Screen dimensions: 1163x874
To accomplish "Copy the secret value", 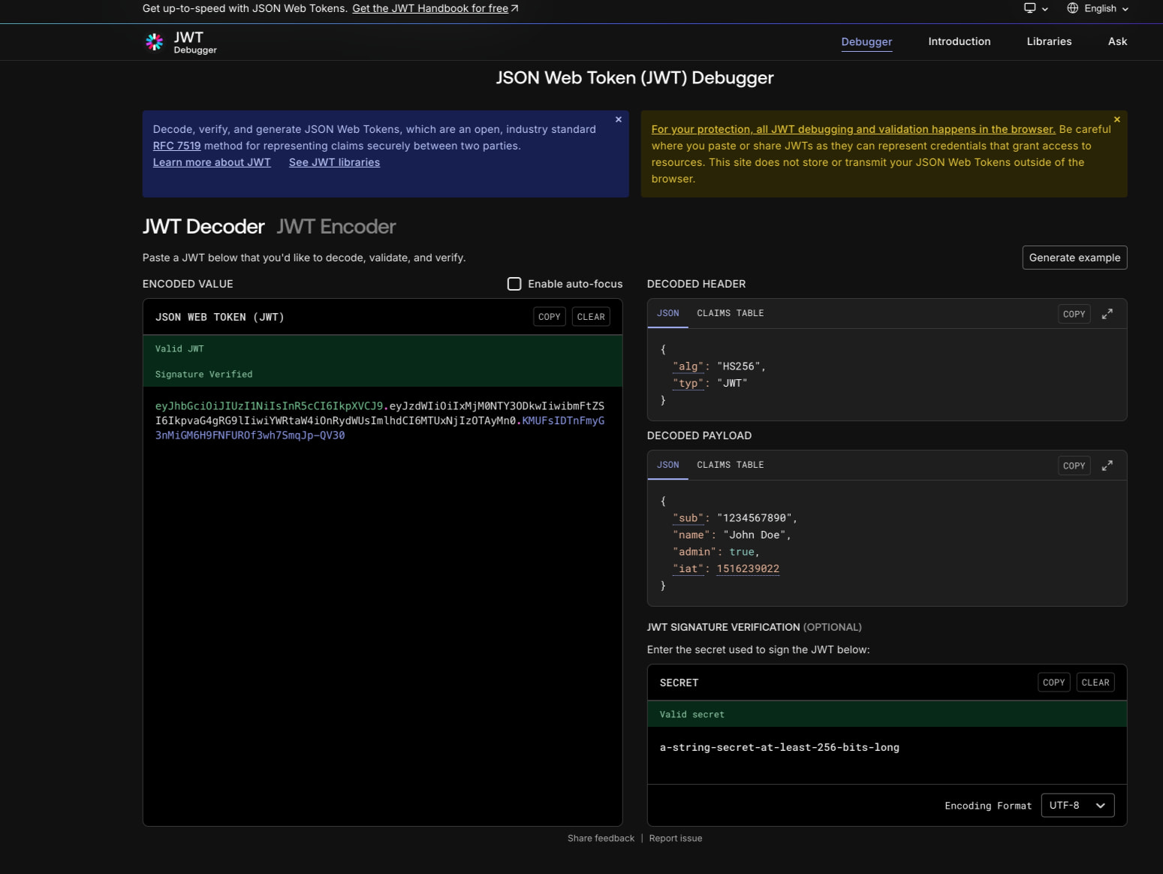I will (x=1053, y=683).
